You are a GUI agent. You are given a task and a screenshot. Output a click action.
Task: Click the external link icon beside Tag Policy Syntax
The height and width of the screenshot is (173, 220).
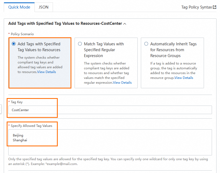click(214, 7)
